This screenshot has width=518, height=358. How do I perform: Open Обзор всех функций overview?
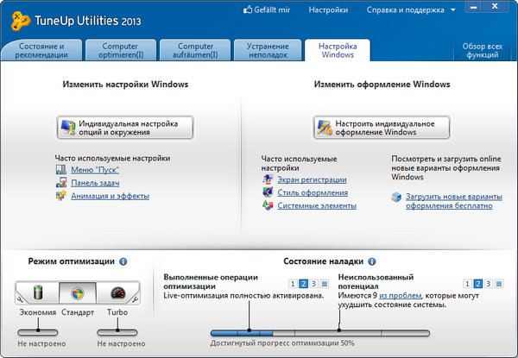click(483, 51)
